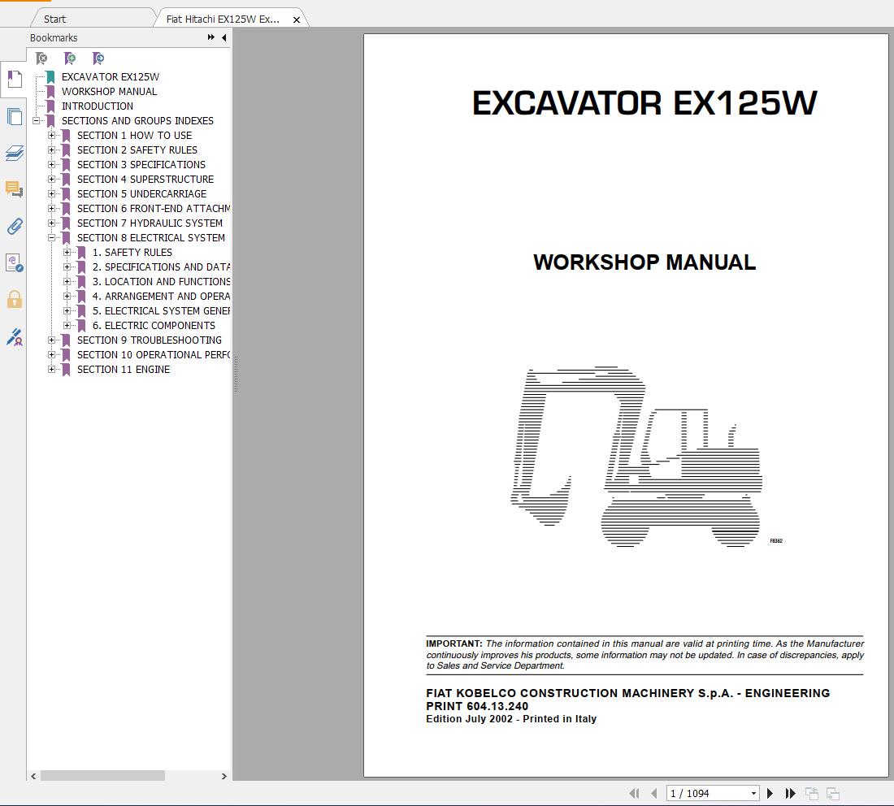Select 4. ARRANGEMENT AND OPERA bookmark

point(162,297)
